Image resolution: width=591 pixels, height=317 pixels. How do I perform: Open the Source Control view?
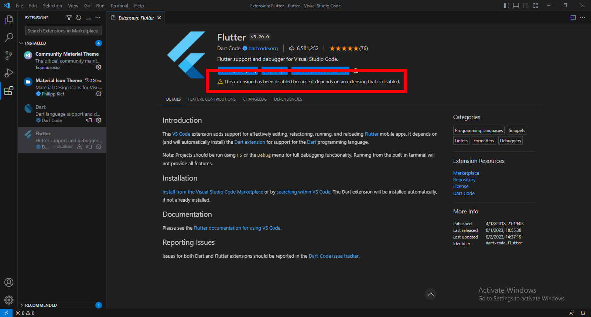pos(8,55)
